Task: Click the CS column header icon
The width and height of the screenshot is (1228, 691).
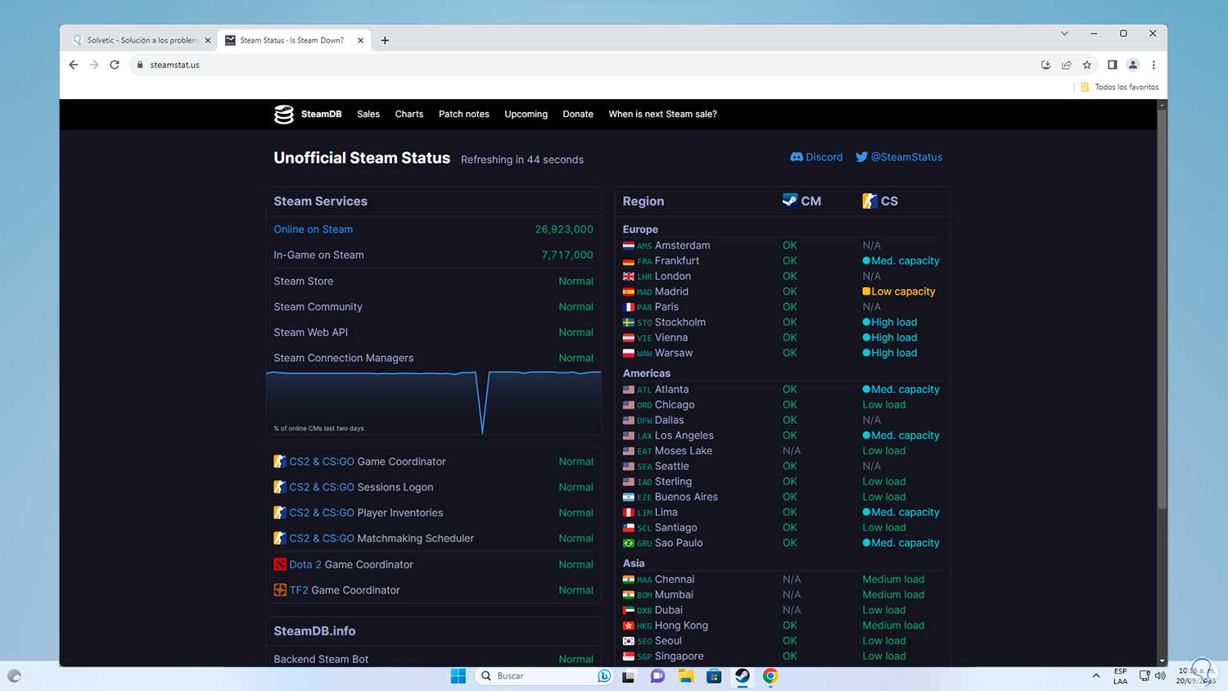Action: pyautogui.click(x=869, y=201)
